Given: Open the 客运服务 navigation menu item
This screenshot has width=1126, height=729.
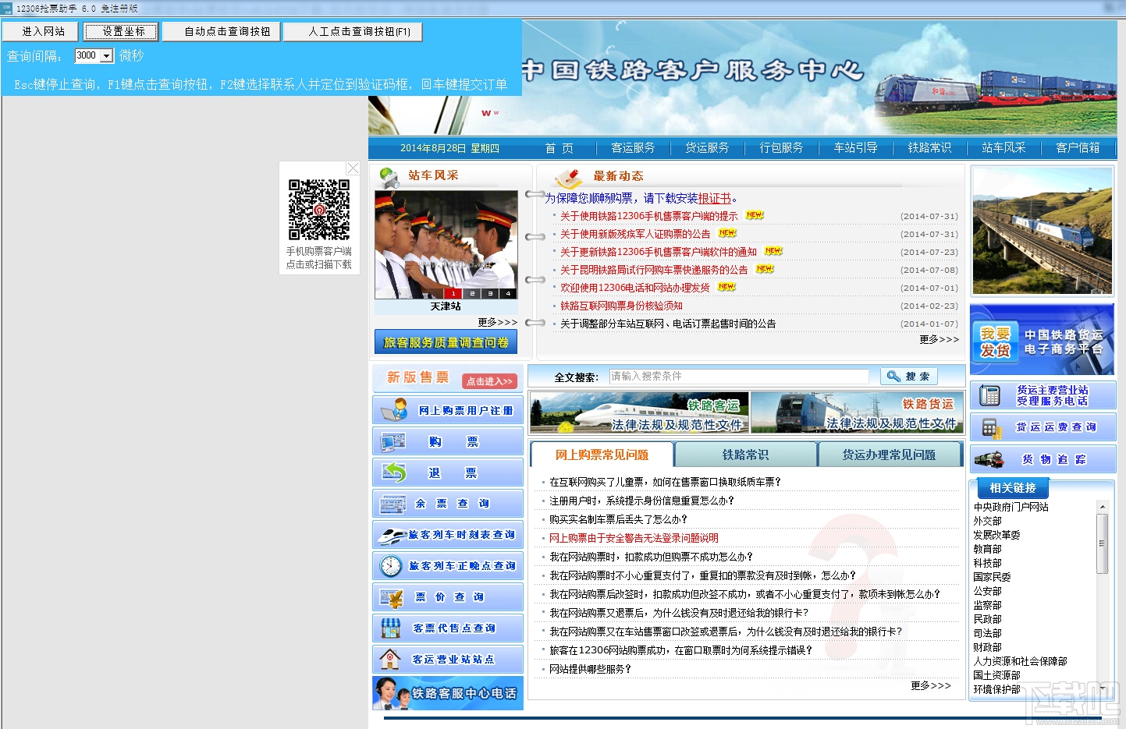Looking at the screenshot, I should click(x=633, y=148).
